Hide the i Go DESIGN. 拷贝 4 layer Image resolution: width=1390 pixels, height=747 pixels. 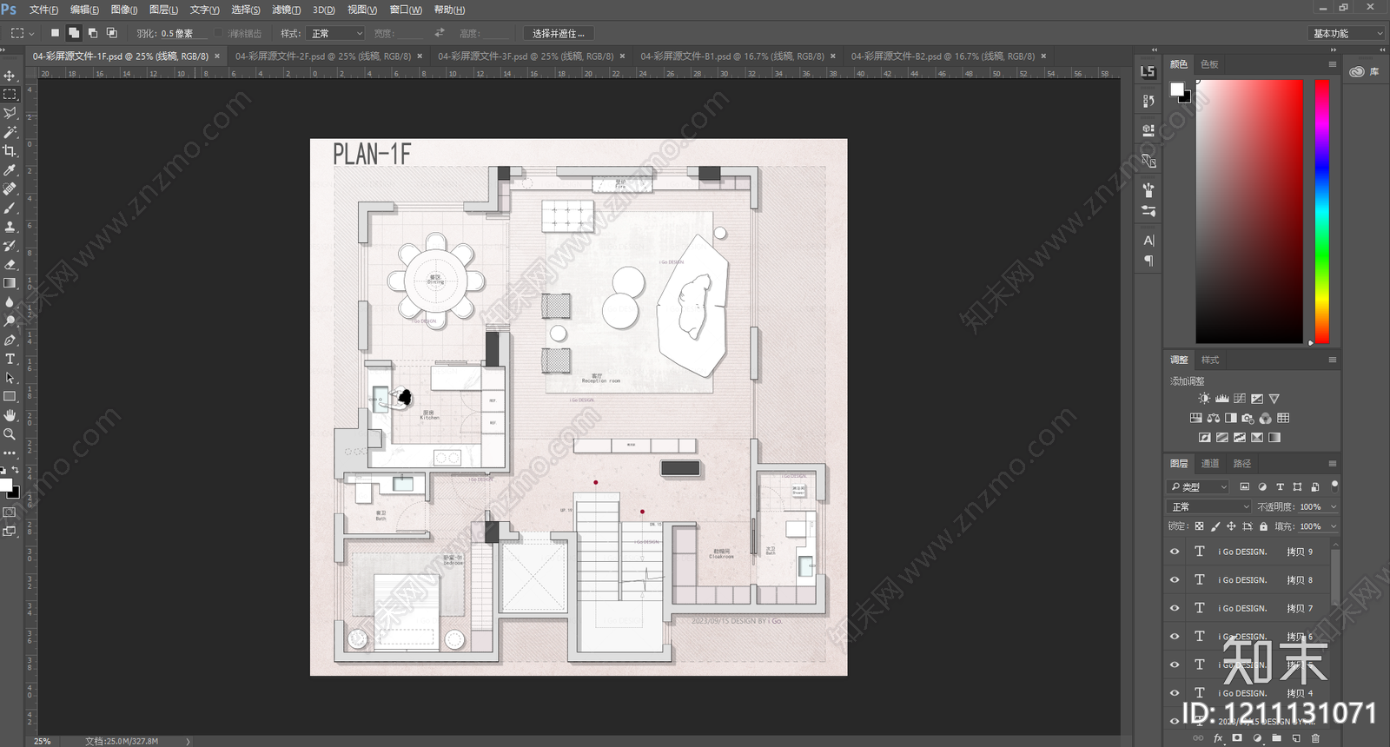1175,693
